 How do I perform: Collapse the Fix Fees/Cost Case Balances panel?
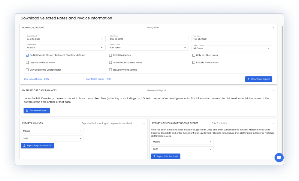pyautogui.click(x=273, y=90)
